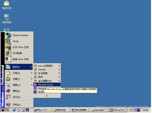Click the volume speaker tray icon
Image resolution: width=152 pixels, height=113 pixels.
tap(131, 110)
